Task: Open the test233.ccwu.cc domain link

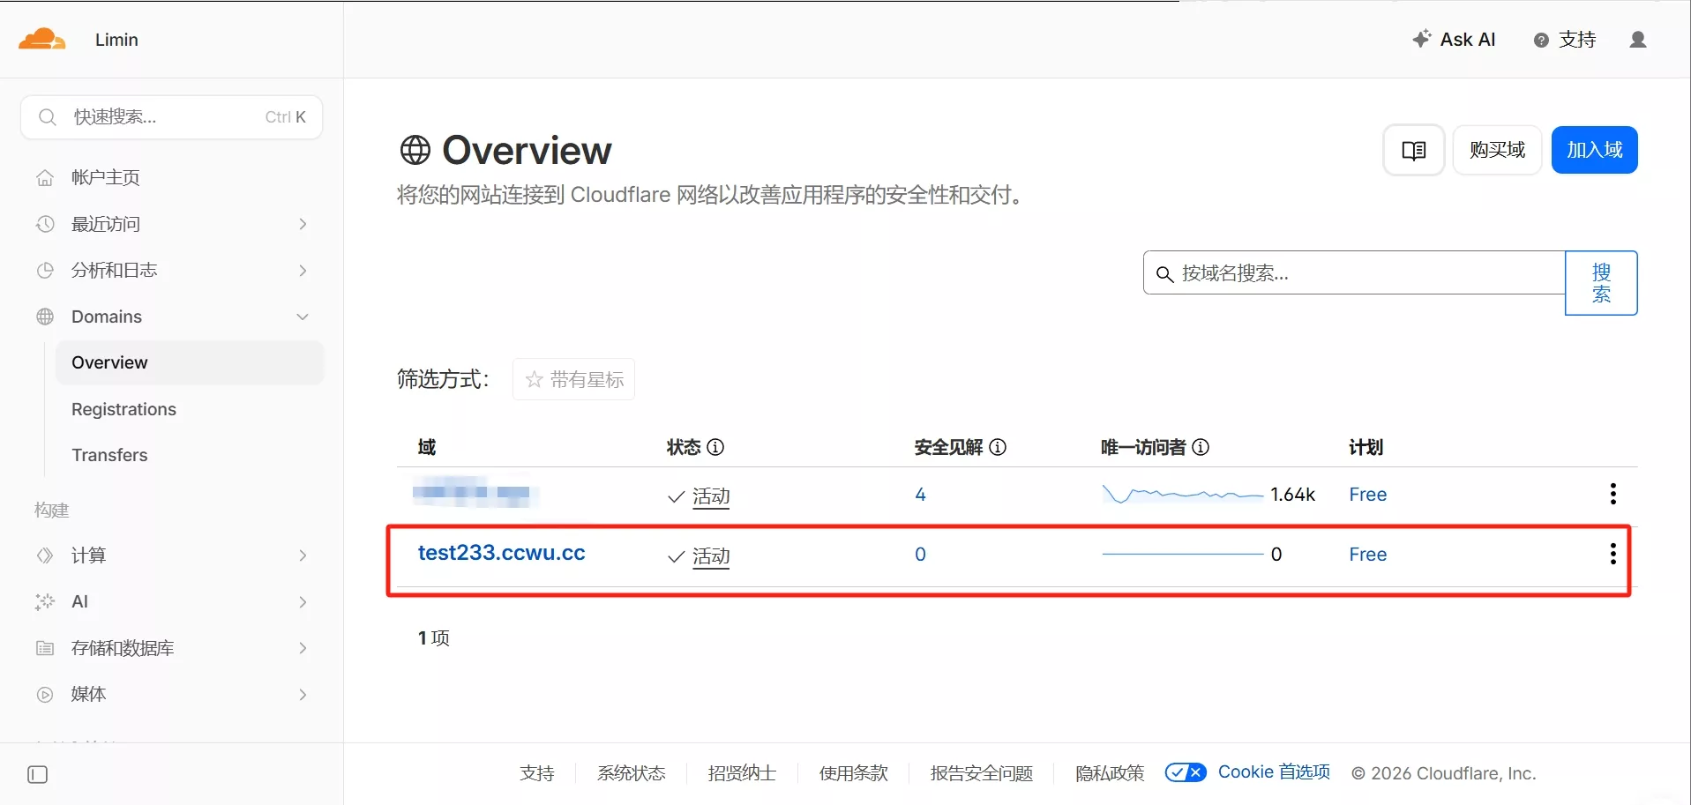Action: [501, 553]
